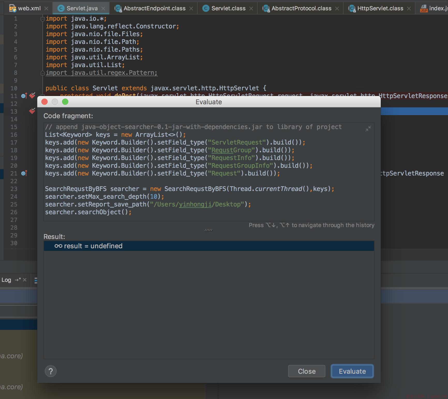
Task: Close the Servlet.class editor tab
Action: coord(251,9)
